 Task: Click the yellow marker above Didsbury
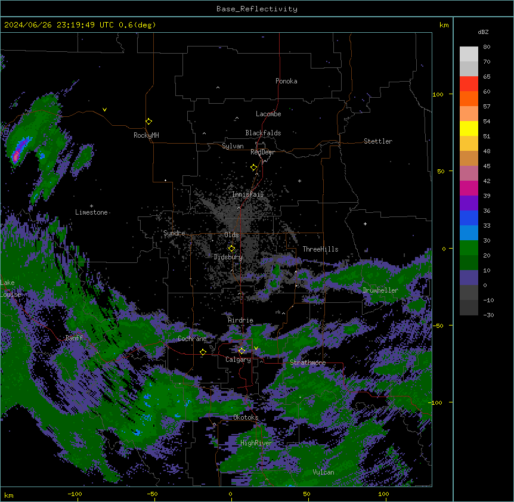pyautogui.click(x=231, y=249)
